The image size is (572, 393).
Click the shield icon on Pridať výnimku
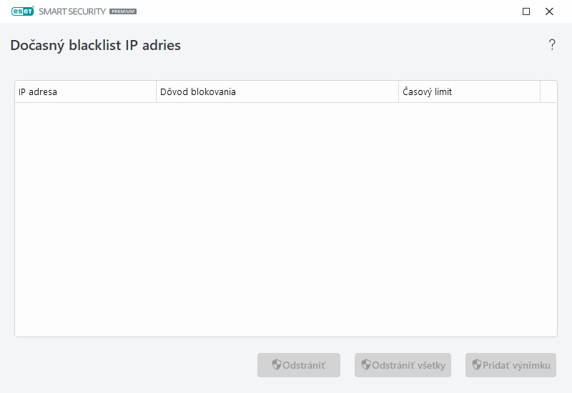click(477, 365)
